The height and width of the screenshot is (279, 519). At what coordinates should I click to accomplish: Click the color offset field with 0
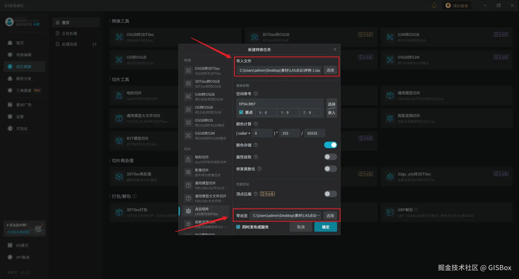(x=262, y=133)
